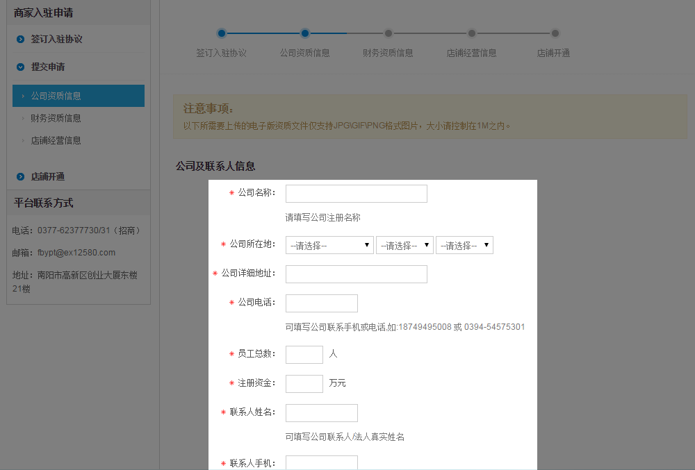Click the 注册资金 input box
The height and width of the screenshot is (470, 695).
(x=304, y=384)
